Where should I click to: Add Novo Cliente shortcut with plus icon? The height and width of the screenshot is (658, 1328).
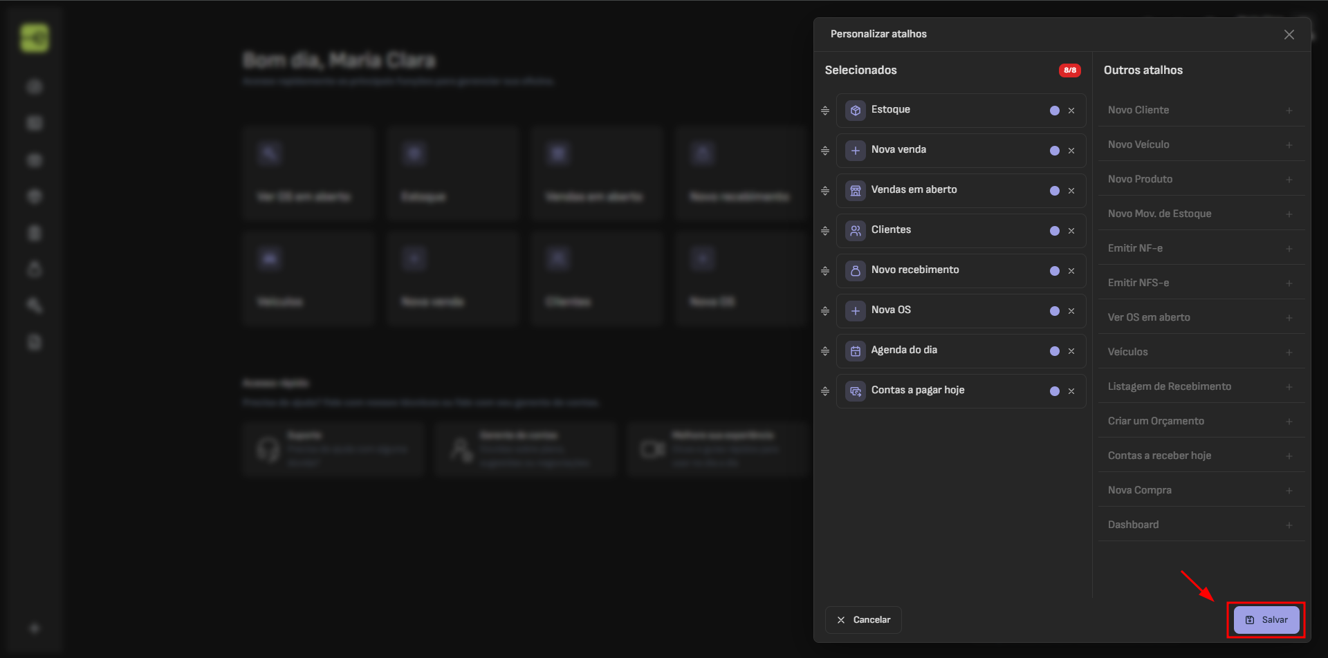[x=1289, y=111]
